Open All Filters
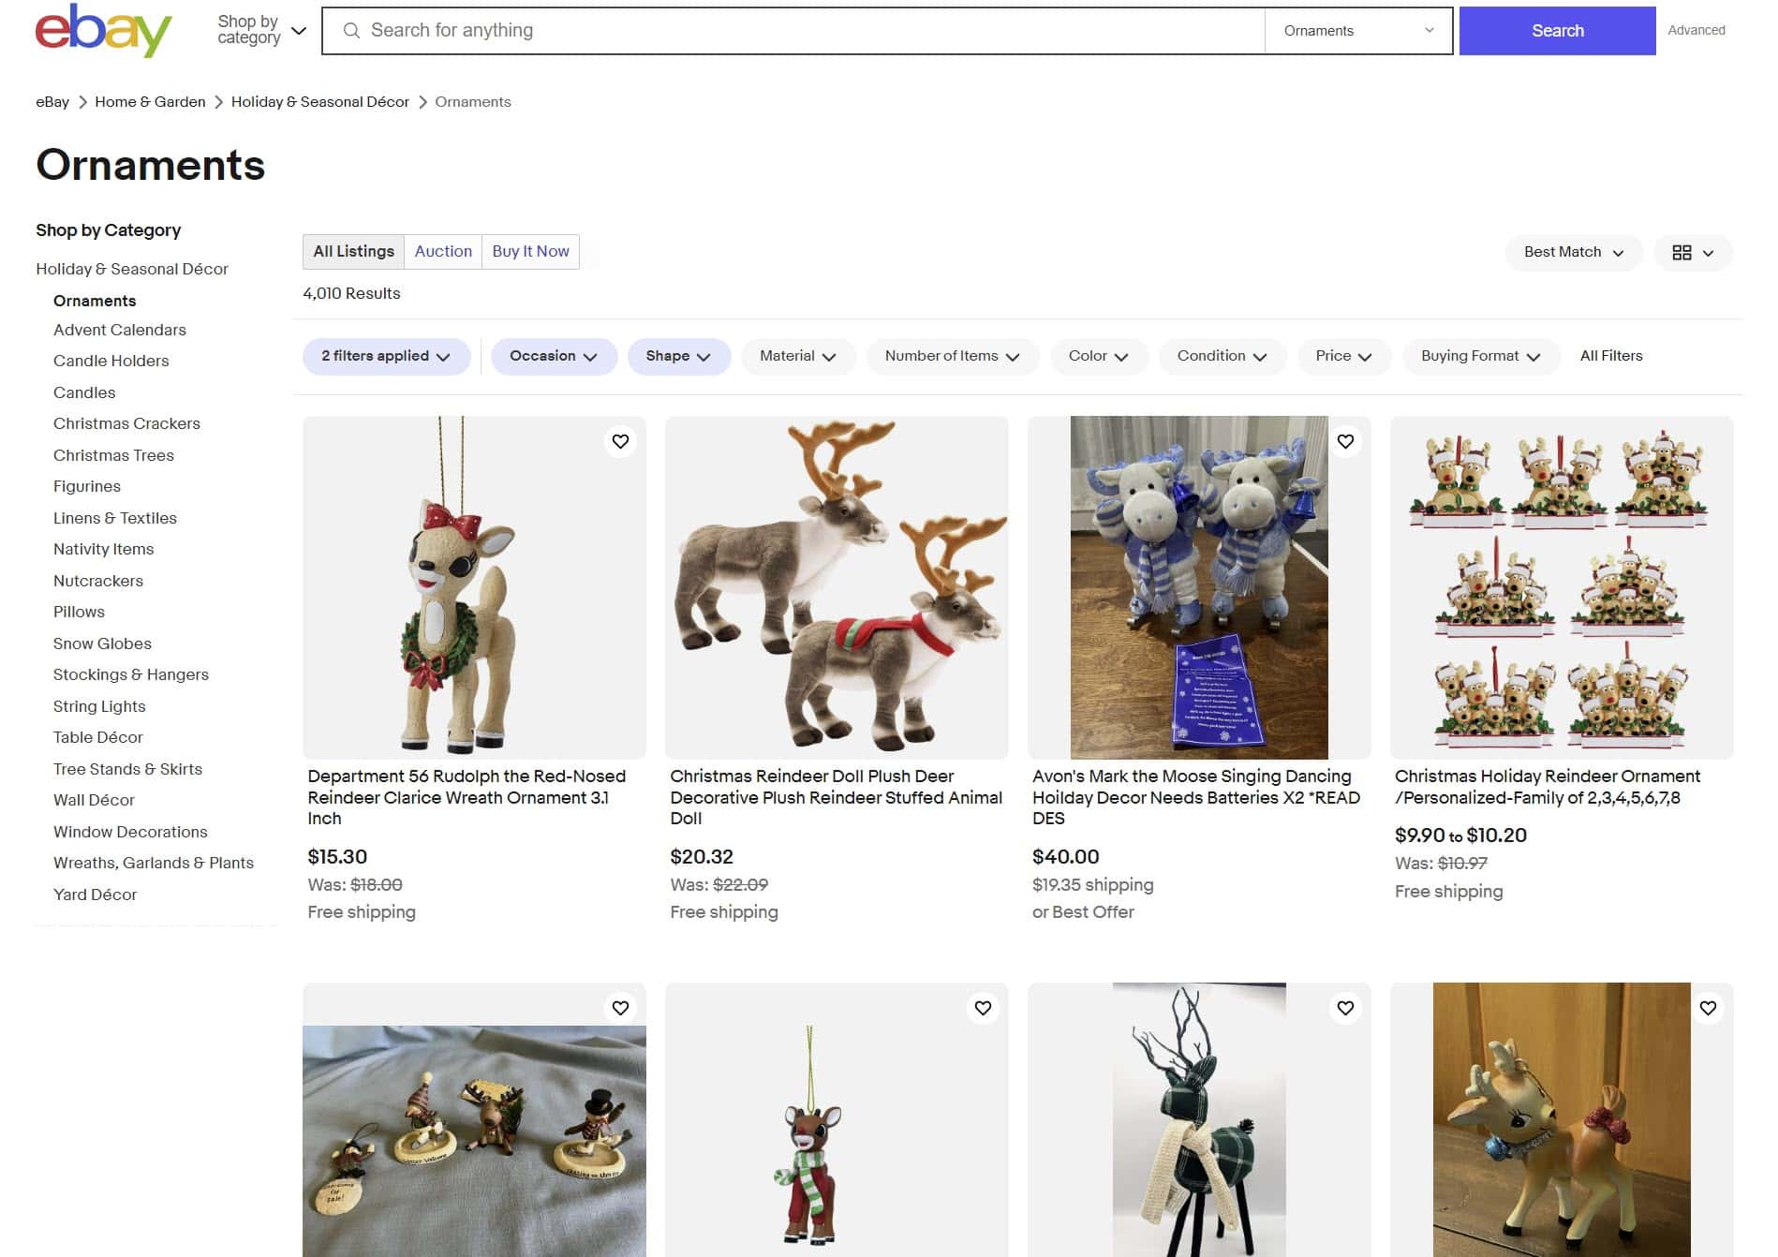The image size is (1778, 1257). tap(1611, 357)
